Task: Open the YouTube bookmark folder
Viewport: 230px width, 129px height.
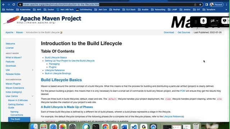Action: tap(8, 10)
